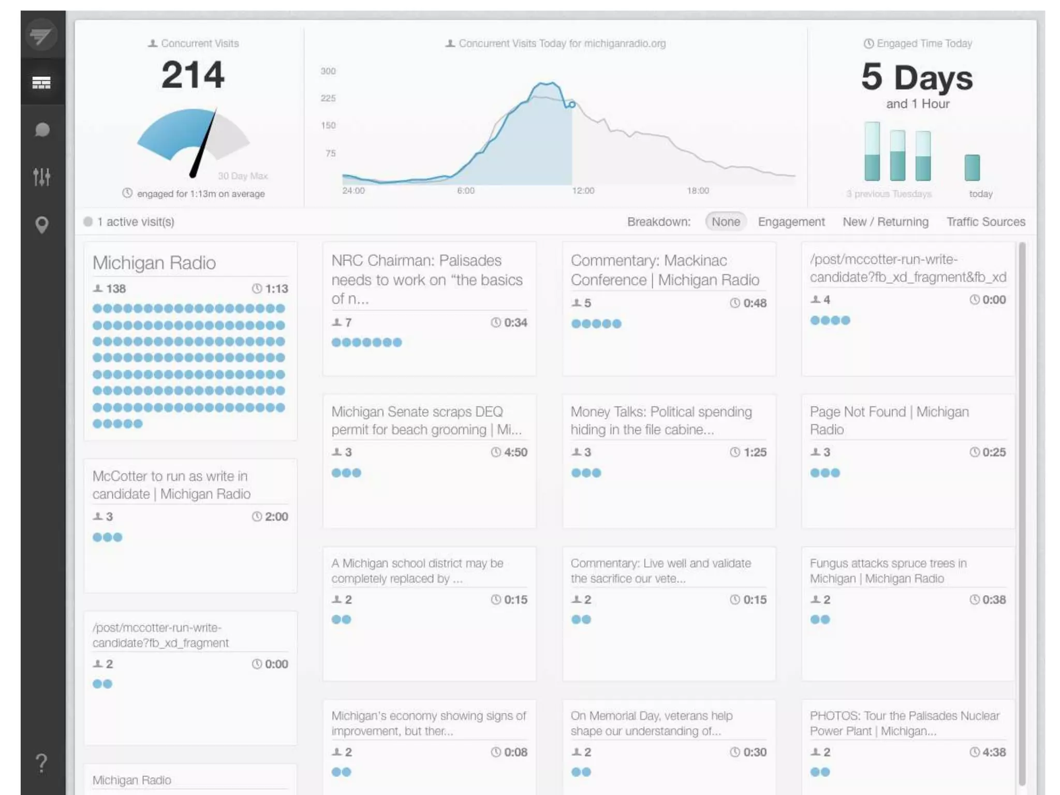Click the clock icon beside Engaged Time Today

(868, 43)
